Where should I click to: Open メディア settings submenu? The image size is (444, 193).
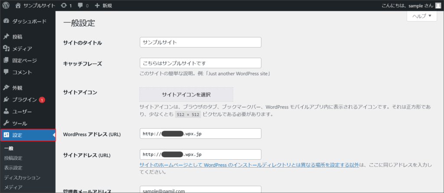[x=13, y=187]
